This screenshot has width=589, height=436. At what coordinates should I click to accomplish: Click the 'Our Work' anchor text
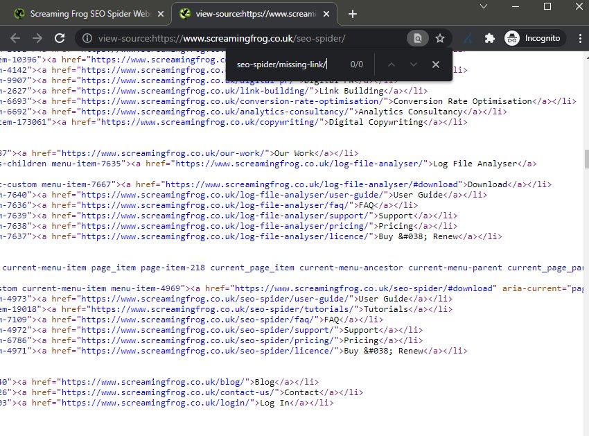[294, 153]
